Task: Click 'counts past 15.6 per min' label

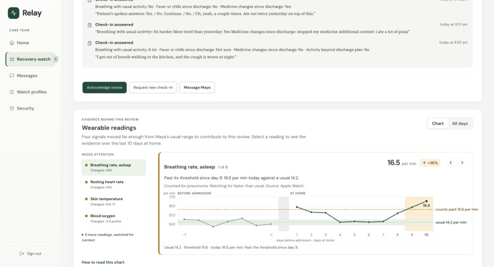Action: click(457, 209)
